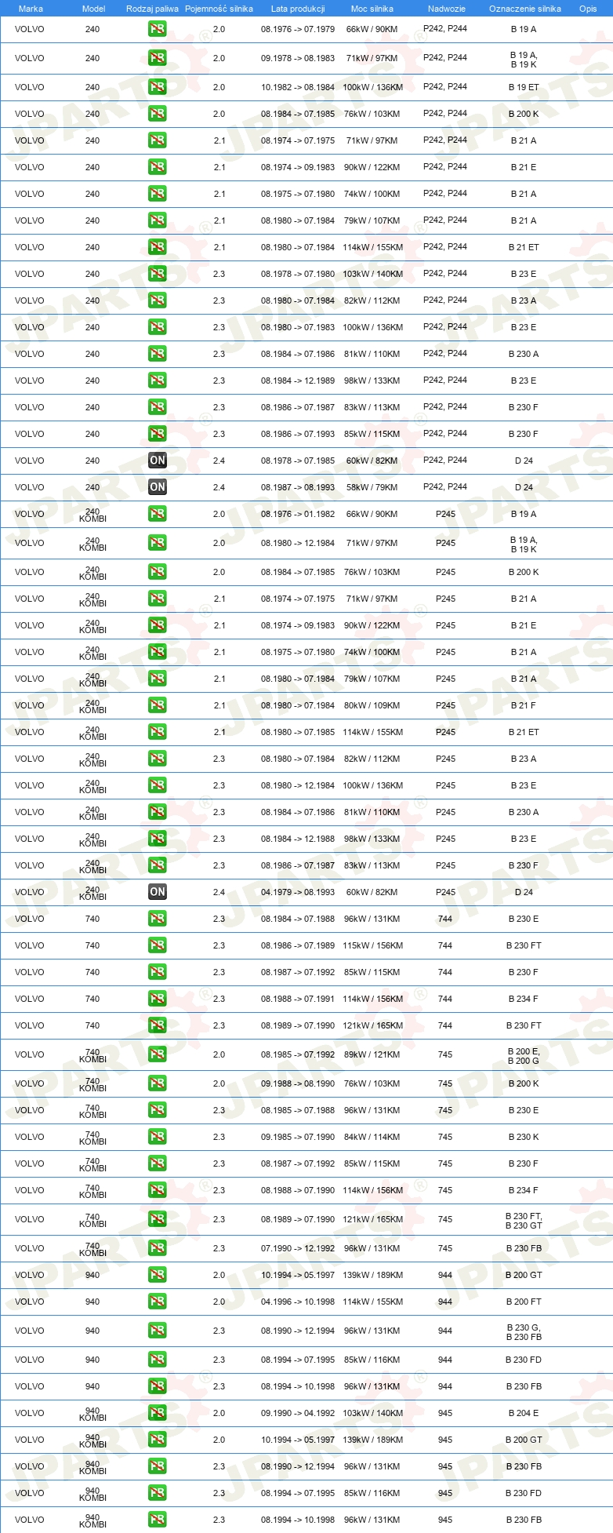Click petrol icon in 240 B 19 ET row
613x1533 pixels.
pyautogui.click(x=157, y=87)
